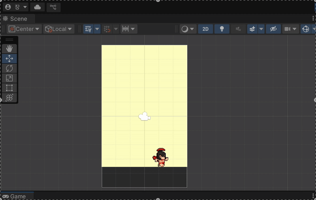The image size is (316, 200).
Task: Toggle the Gizmos button
Action: pos(306,29)
